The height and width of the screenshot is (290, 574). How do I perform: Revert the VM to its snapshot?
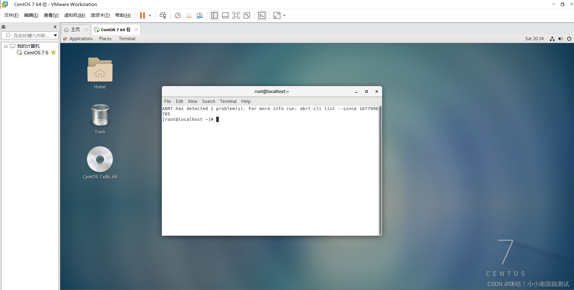189,15
